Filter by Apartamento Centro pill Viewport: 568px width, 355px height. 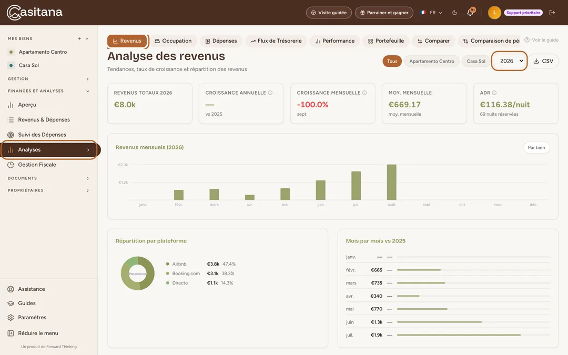pos(432,61)
